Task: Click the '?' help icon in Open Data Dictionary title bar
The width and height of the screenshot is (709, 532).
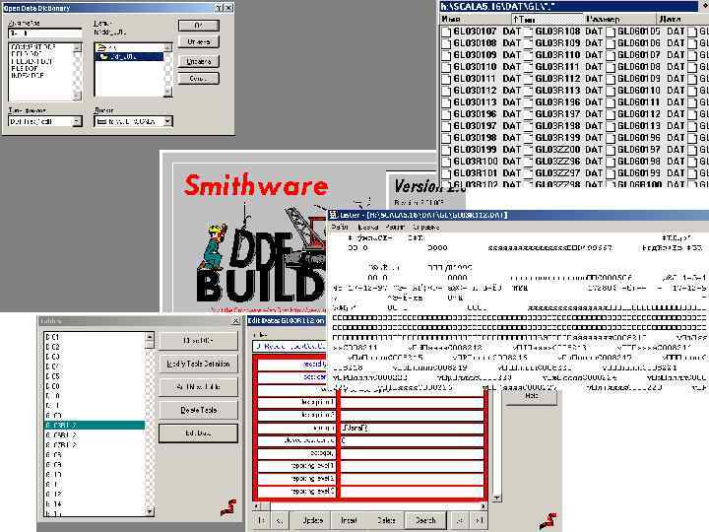Action: (x=219, y=8)
